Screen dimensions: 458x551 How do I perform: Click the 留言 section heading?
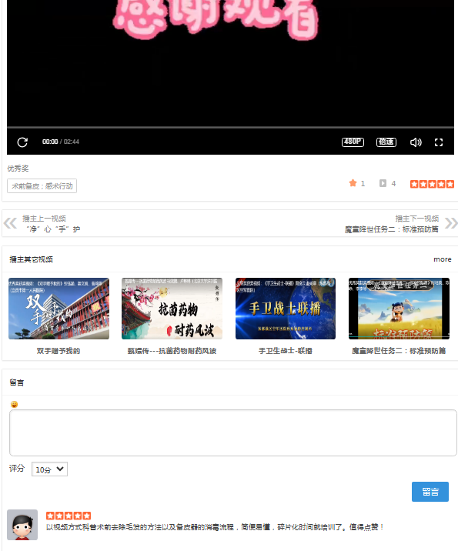16,382
